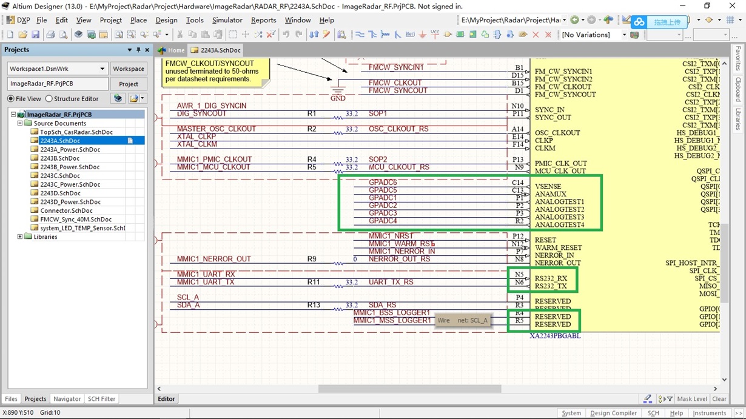Click the Print icon in the toolbar

click(x=50, y=35)
